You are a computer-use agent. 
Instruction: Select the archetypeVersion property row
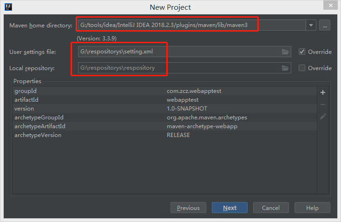164,135
